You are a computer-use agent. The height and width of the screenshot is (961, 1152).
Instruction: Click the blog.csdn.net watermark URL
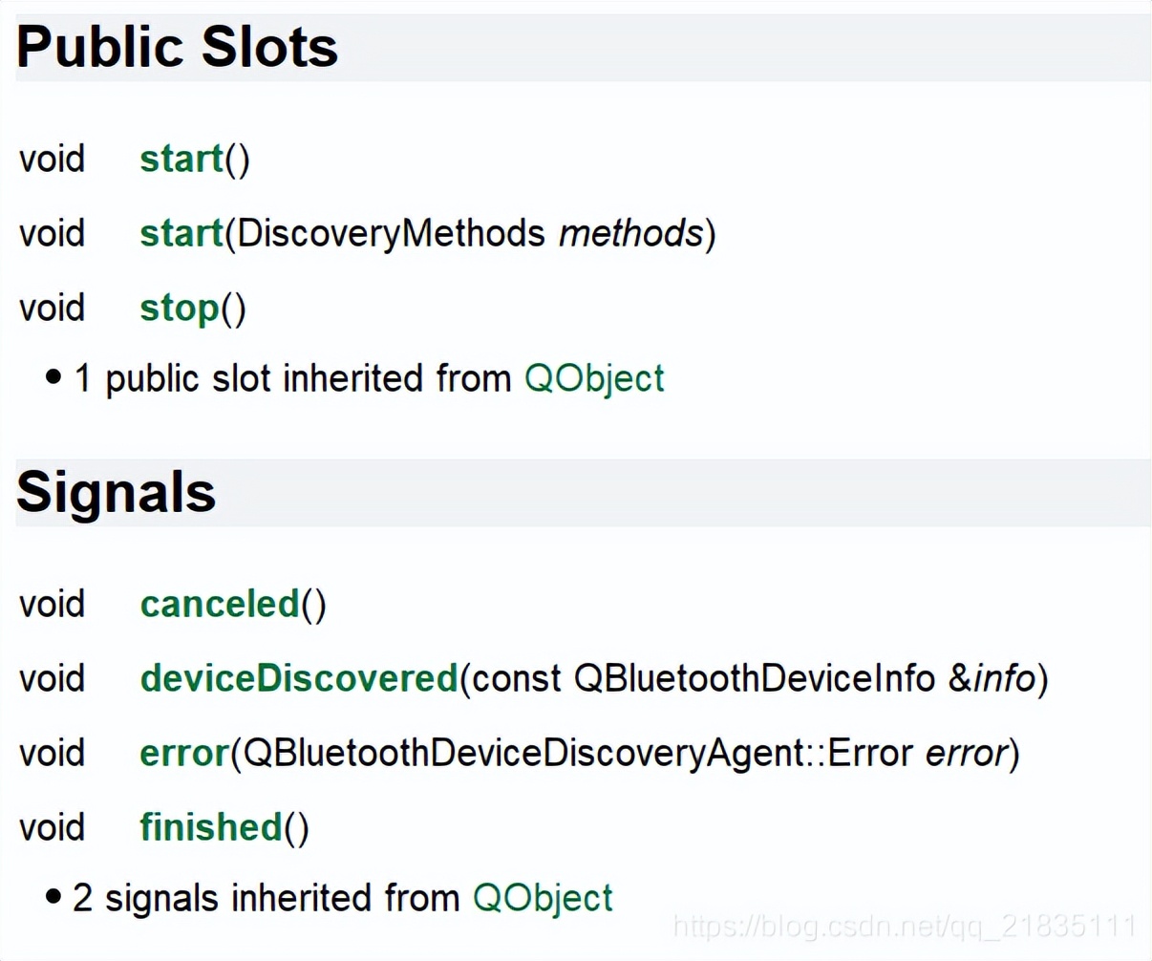905,927
